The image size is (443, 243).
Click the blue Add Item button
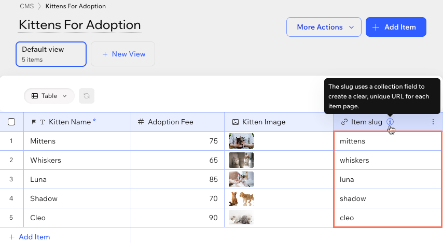(396, 27)
